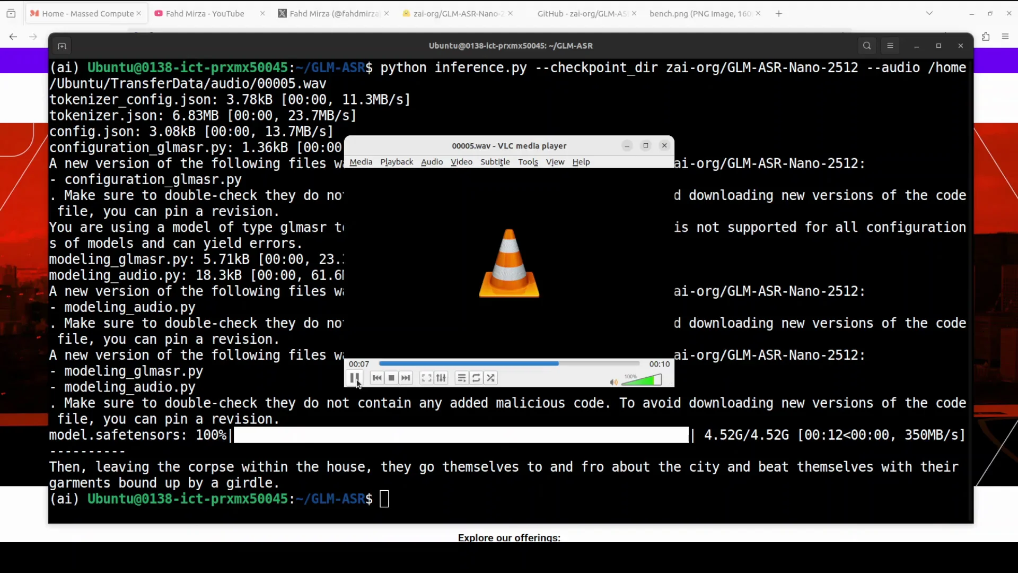This screenshot has width=1018, height=573.
Task: Open VLC extended settings equalizer
Action: point(441,377)
